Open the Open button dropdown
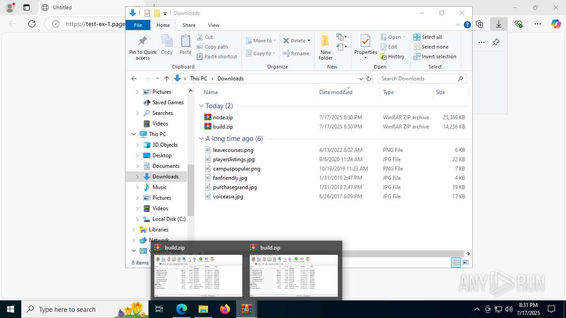 pos(404,37)
